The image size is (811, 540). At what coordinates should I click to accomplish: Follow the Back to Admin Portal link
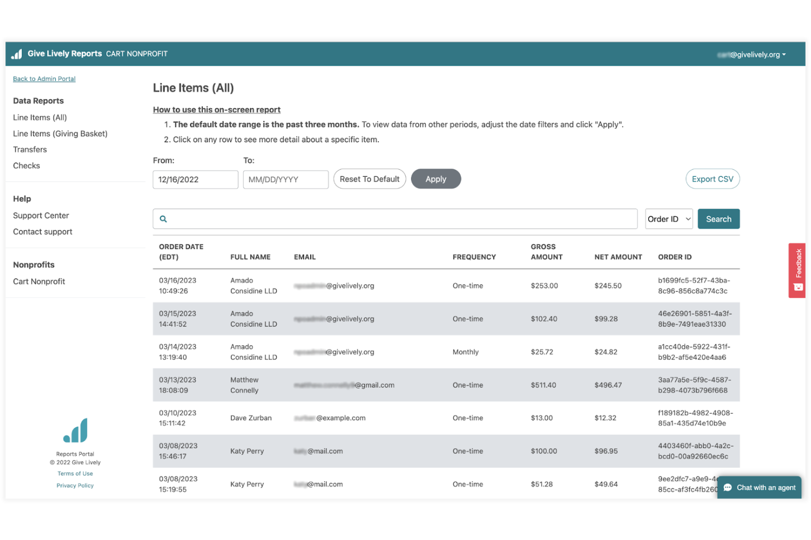tap(44, 79)
